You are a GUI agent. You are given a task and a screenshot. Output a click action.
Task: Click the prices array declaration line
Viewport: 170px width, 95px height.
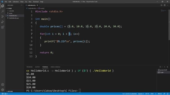coord(81,26)
